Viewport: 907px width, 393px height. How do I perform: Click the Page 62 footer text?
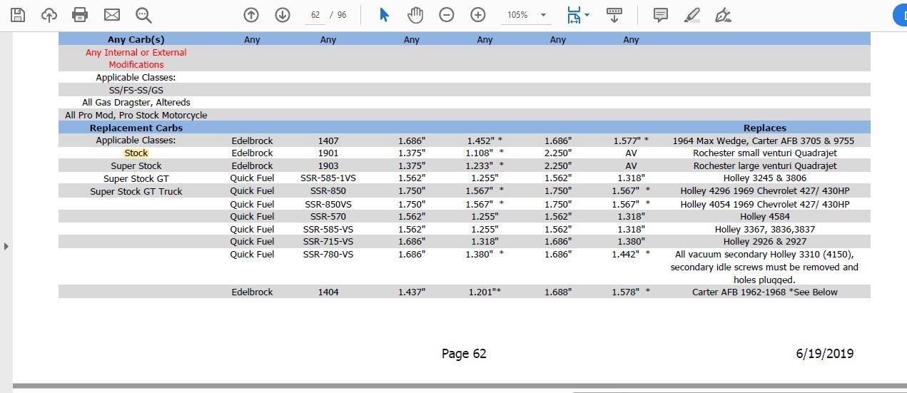click(464, 353)
